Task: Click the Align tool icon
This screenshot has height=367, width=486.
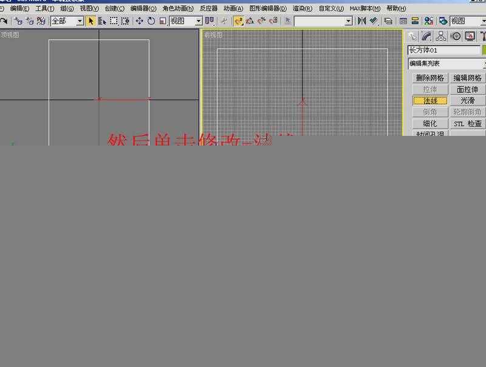Action: [374, 21]
